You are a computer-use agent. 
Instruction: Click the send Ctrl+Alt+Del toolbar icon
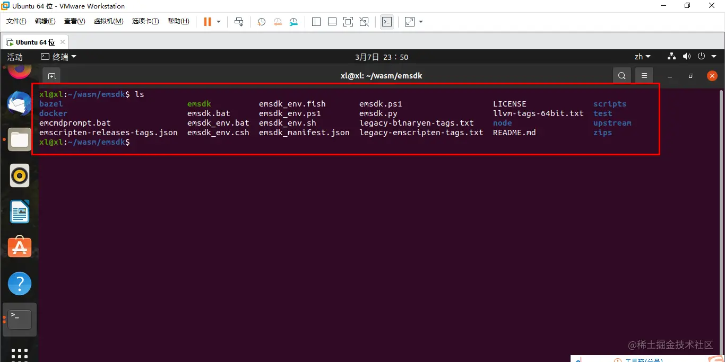click(x=239, y=22)
